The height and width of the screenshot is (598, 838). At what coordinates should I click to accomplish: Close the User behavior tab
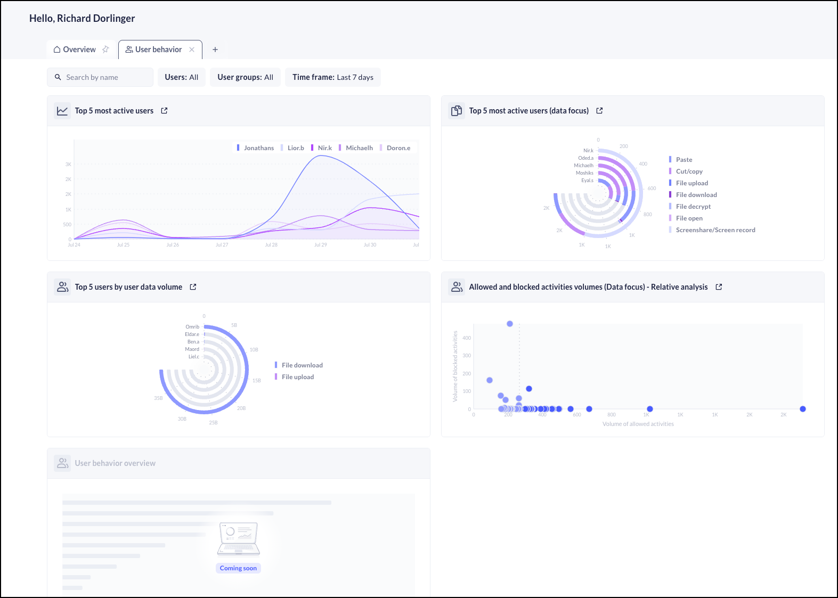192,50
